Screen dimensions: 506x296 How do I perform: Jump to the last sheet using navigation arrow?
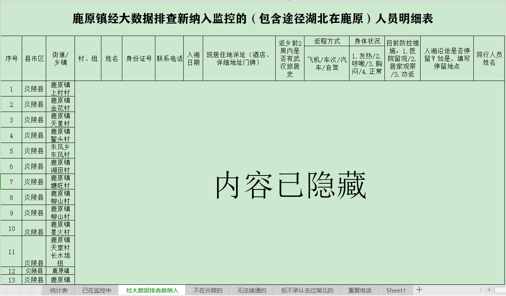pyautogui.click(x=31, y=290)
